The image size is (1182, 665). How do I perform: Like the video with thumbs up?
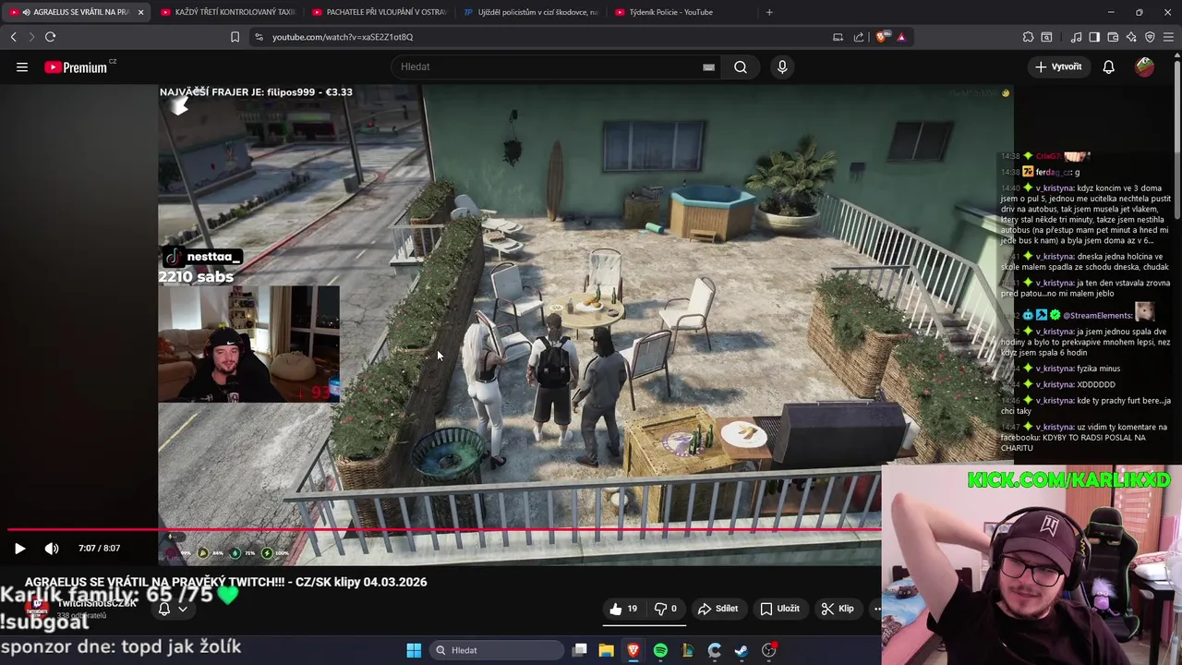pos(623,609)
